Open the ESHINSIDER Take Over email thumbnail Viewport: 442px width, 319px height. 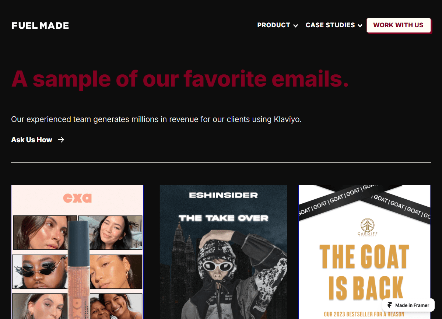point(221,252)
